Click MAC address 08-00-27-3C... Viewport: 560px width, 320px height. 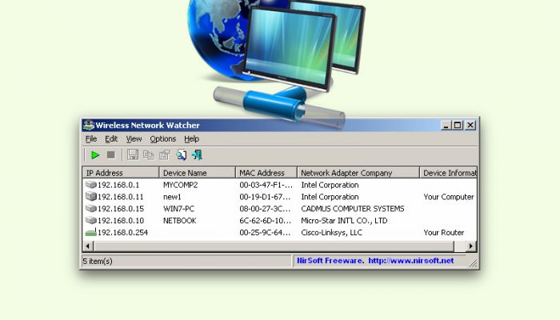(265, 209)
